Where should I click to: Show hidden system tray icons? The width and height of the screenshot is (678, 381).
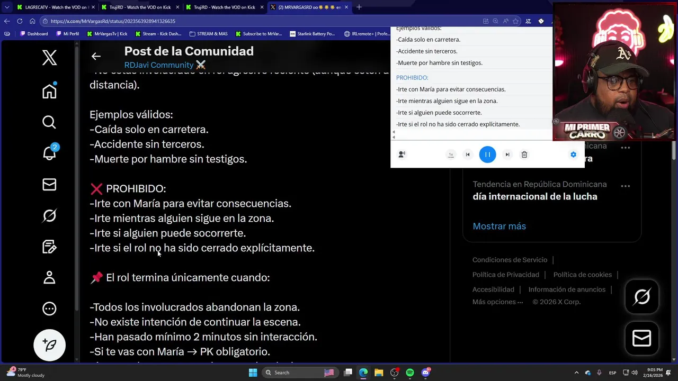[x=576, y=373]
